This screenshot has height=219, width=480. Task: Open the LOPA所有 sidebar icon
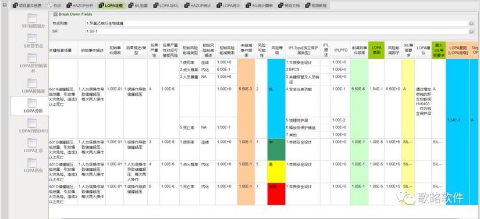32,163
